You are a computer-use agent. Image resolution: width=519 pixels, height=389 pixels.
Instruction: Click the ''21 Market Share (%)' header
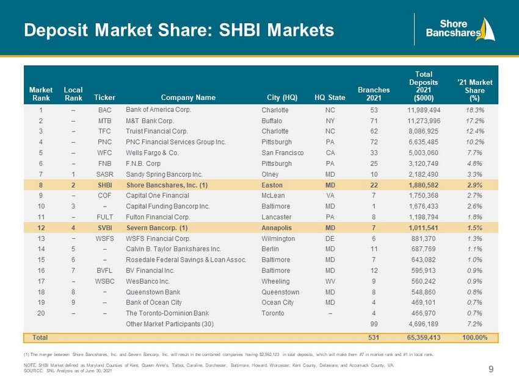pyautogui.click(x=474, y=90)
